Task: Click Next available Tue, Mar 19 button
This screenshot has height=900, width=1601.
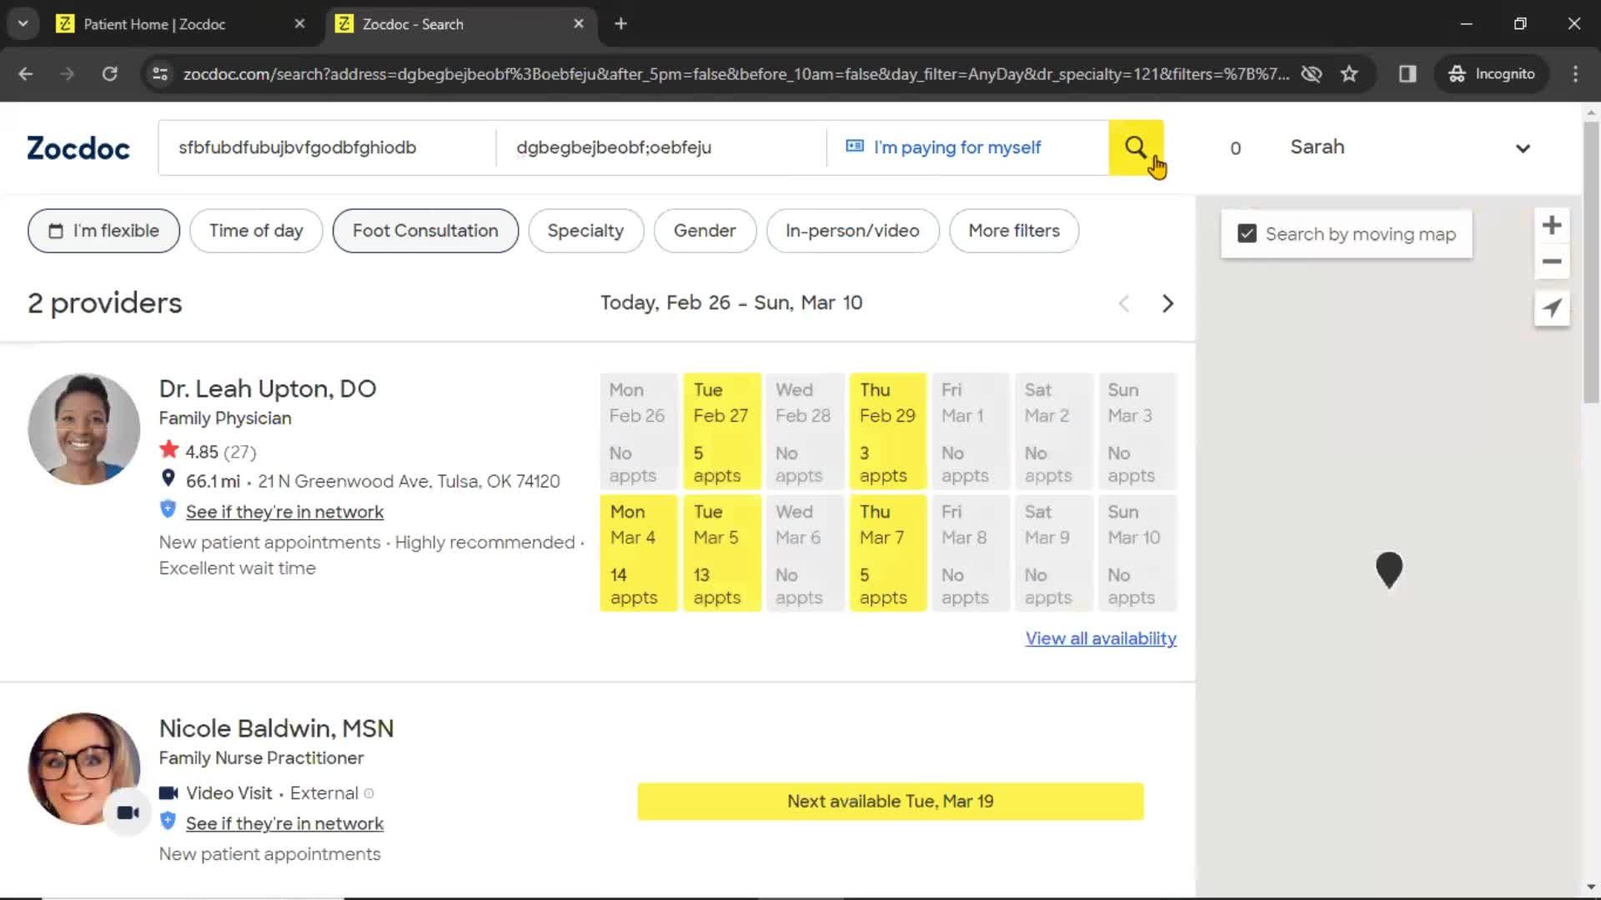Action: pyautogui.click(x=891, y=801)
